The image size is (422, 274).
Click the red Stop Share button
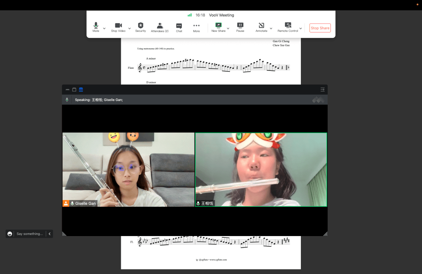point(320,28)
